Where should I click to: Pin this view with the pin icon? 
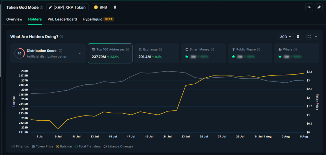coord(319,7)
